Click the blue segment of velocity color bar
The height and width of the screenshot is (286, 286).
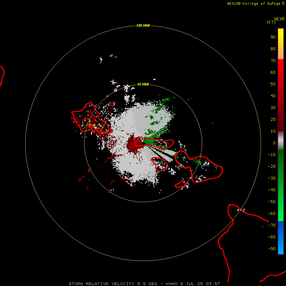coord(281,238)
